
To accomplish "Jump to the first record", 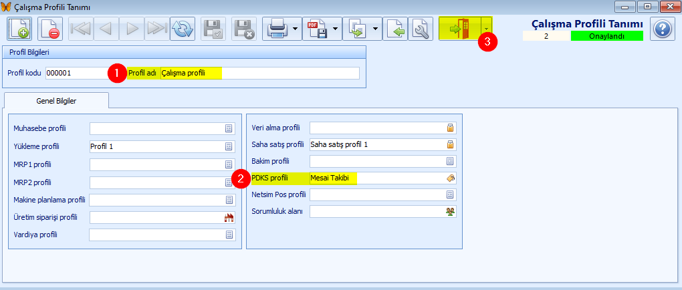I will click(80, 29).
